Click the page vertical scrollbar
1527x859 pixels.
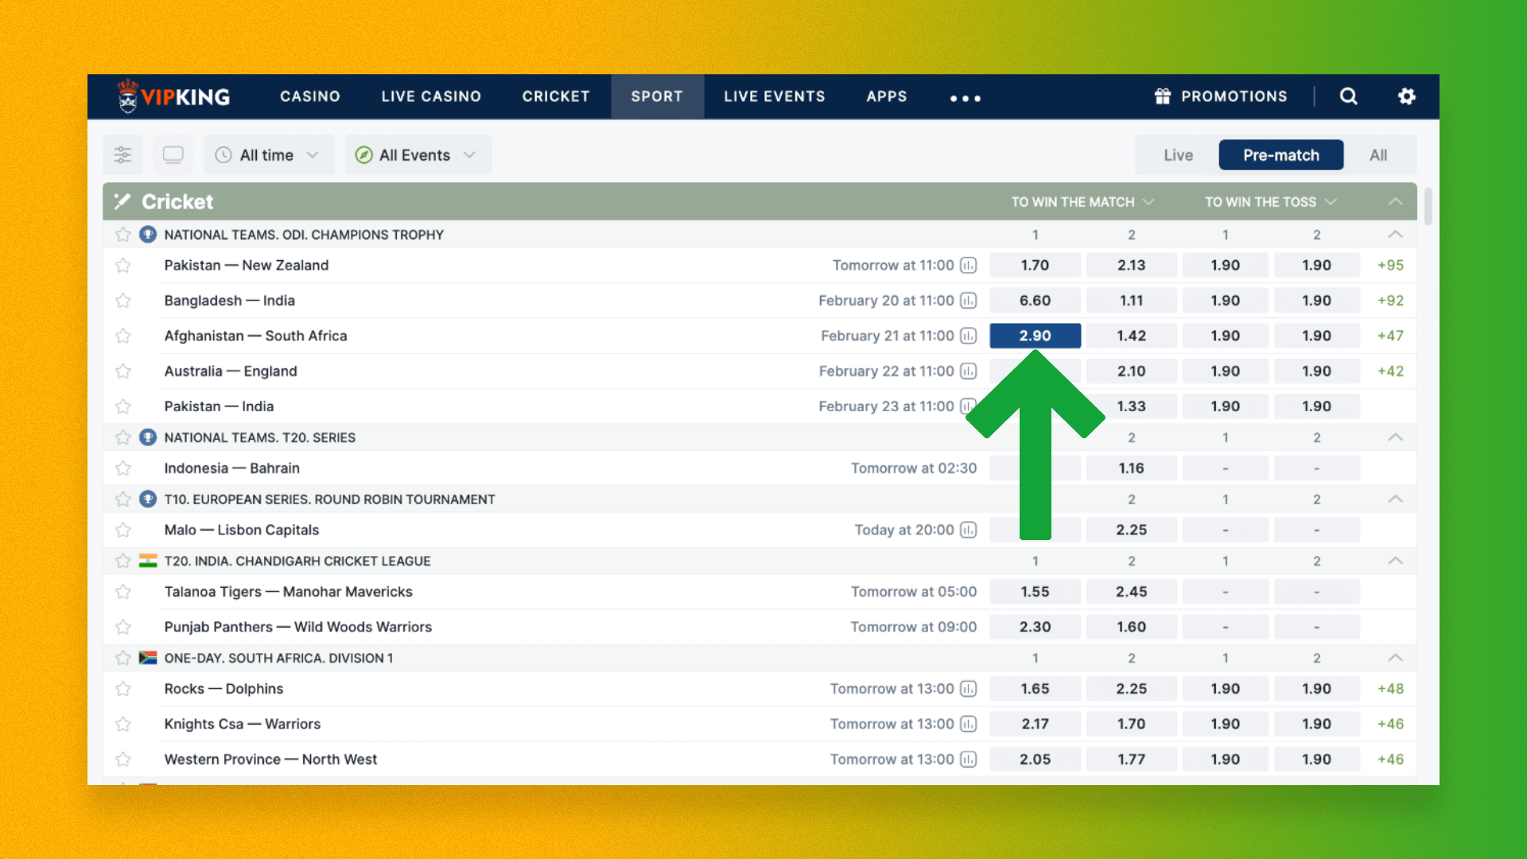pyautogui.click(x=1428, y=207)
